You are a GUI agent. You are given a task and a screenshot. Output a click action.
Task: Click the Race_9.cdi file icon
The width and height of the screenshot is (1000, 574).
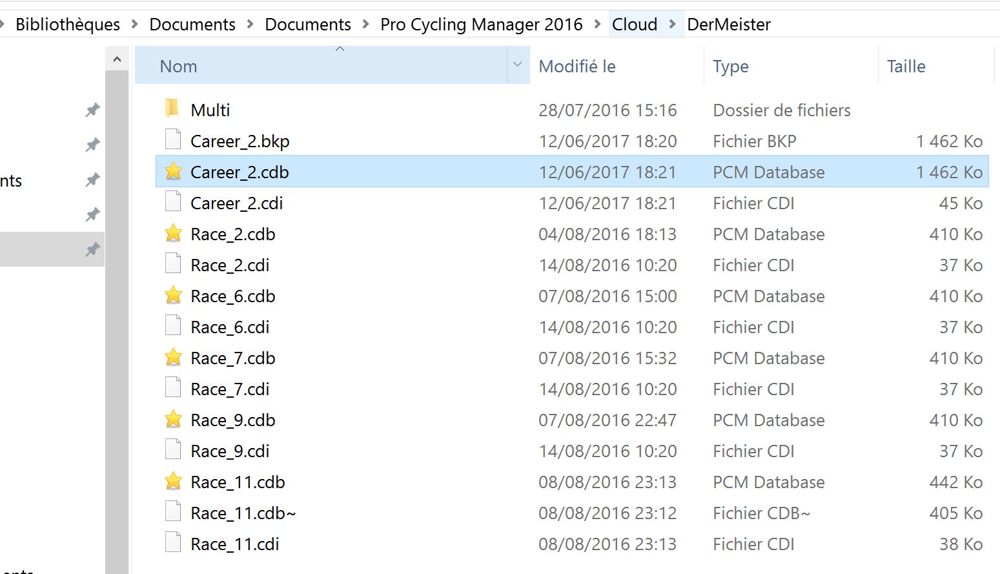[173, 450]
